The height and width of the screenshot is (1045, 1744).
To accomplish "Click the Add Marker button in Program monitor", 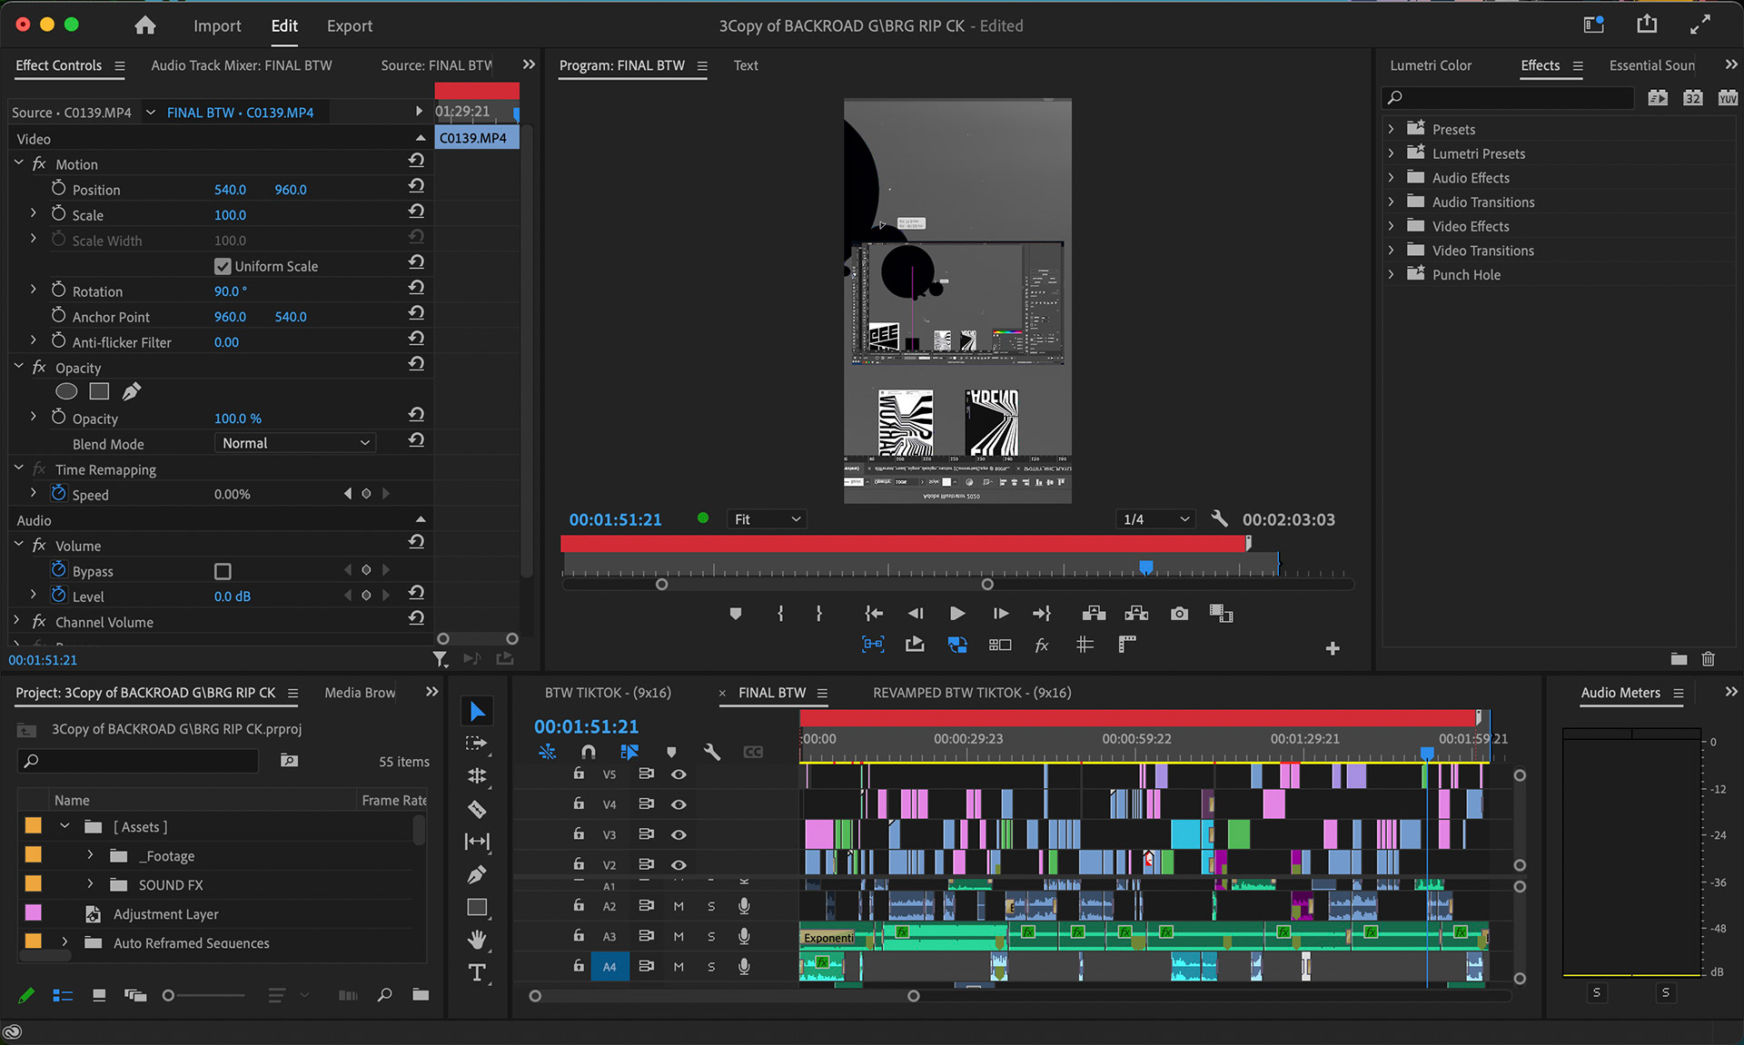I will (736, 614).
